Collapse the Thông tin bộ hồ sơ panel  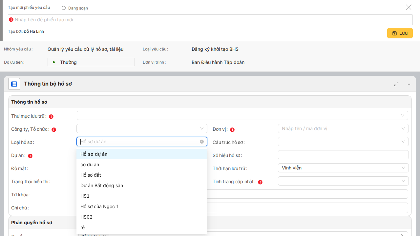[409, 84]
